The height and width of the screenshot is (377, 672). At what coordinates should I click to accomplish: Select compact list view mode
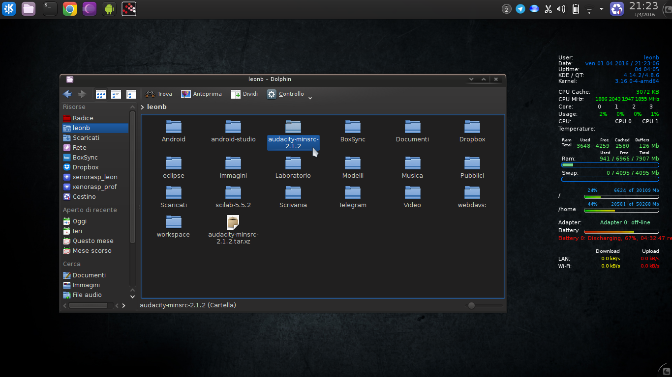[116, 94]
